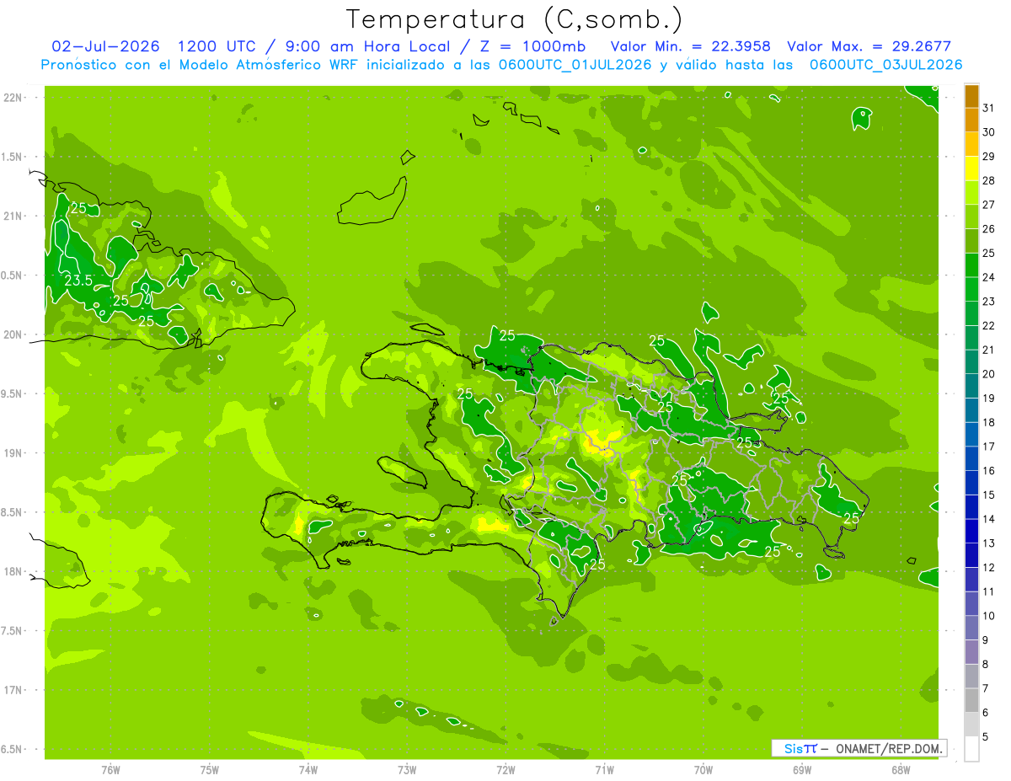Click the "22N" latitude label
This screenshot has height=781, width=1011.
(13, 98)
